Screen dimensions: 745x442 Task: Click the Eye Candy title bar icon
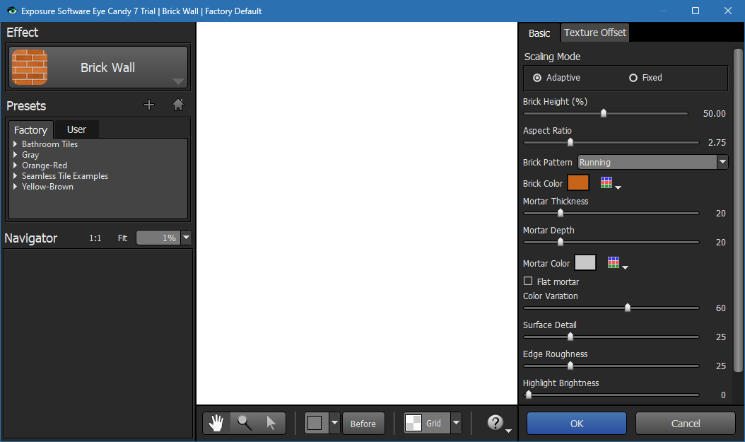pos(12,11)
